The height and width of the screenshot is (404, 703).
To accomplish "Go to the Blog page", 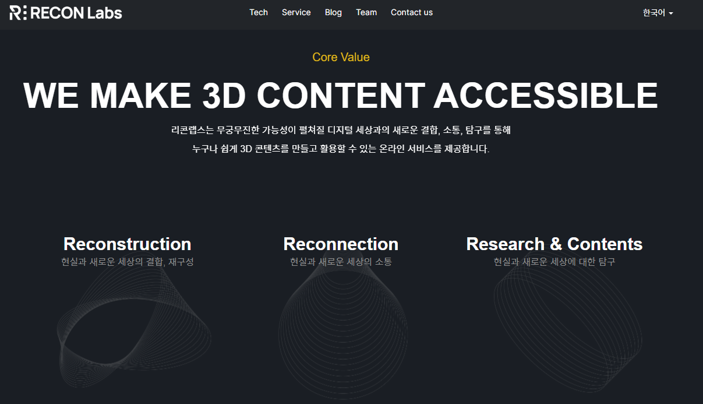I will pos(333,12).
